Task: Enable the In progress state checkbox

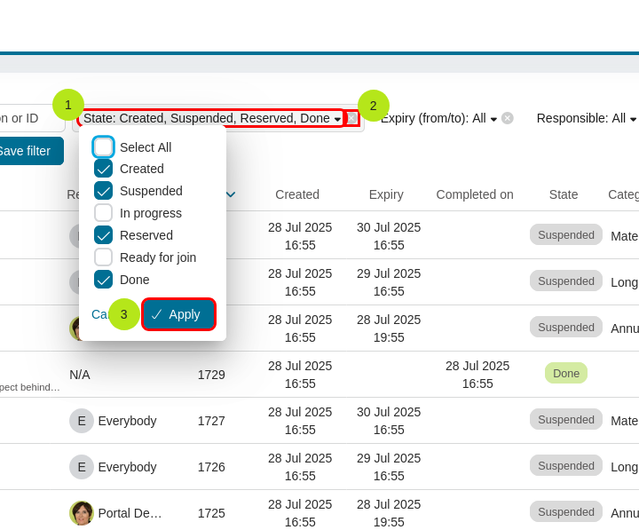Action: (104, 213)
